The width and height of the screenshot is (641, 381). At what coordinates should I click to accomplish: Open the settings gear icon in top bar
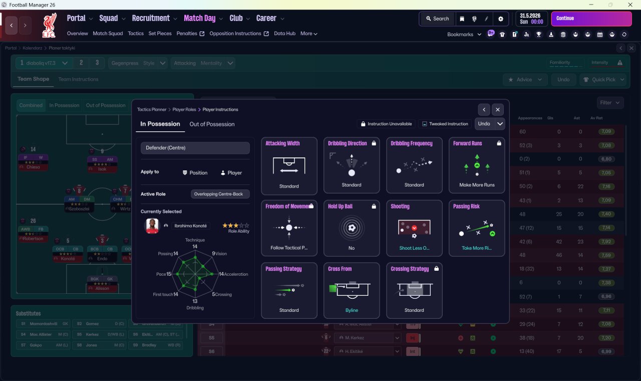[x=501, y=19]
